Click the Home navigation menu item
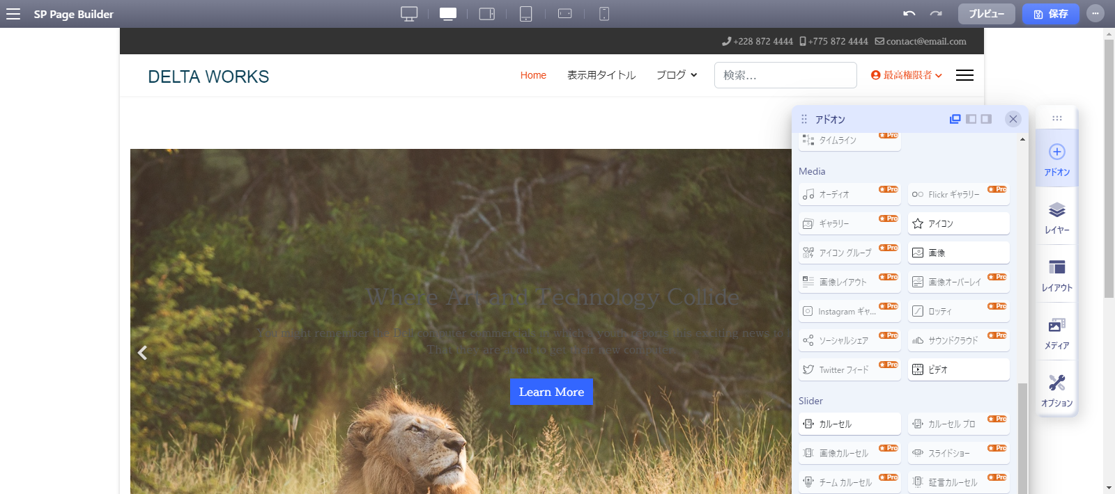This screenshot has height=494, width=1115. pos(533,75)
